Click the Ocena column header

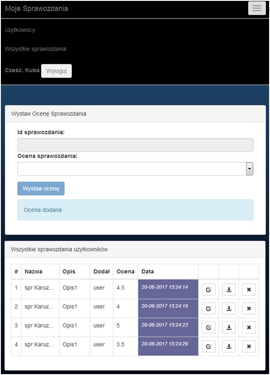[125, 271]
